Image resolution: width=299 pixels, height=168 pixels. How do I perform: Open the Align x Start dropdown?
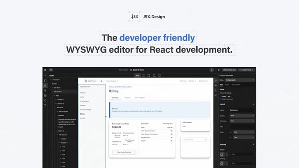tap(244, 132)
